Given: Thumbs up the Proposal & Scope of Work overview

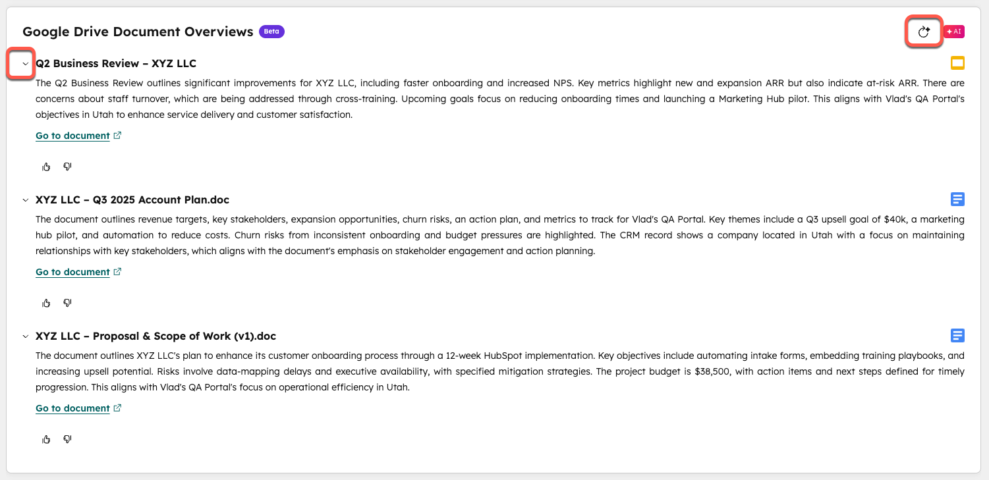Looking at the screenshot, I should pyautogui.click(x=46, y=439).
